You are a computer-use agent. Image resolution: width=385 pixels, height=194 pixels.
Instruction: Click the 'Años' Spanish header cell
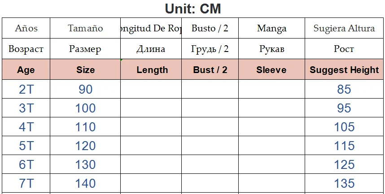coord(26,28)
